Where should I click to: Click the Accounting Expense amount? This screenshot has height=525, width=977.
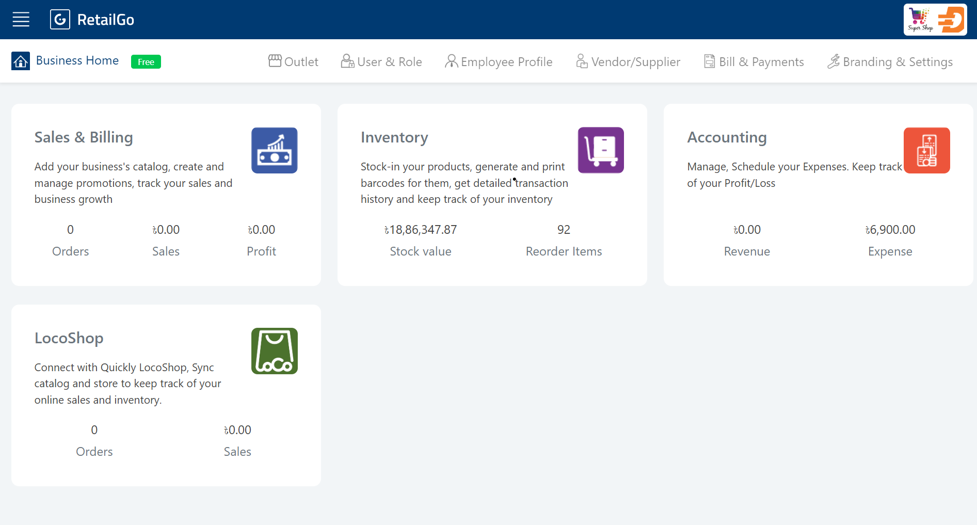[890, 230]
